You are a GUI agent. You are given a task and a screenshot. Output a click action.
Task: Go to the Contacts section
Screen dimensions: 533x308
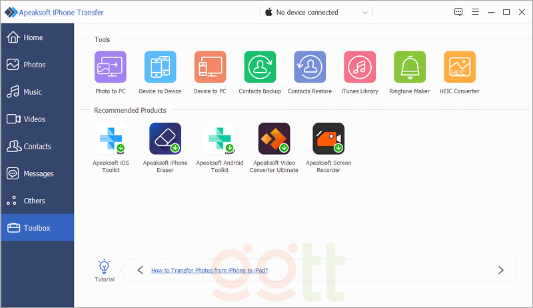(x=37, y=146)
